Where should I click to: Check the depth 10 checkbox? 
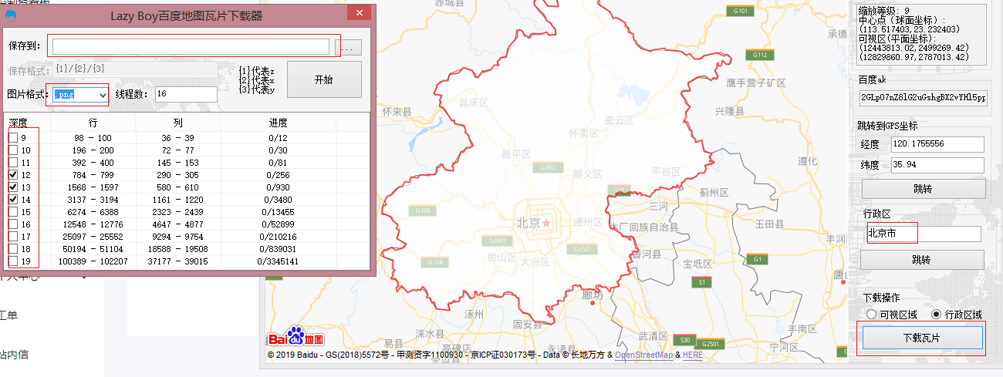coord(14,150)
